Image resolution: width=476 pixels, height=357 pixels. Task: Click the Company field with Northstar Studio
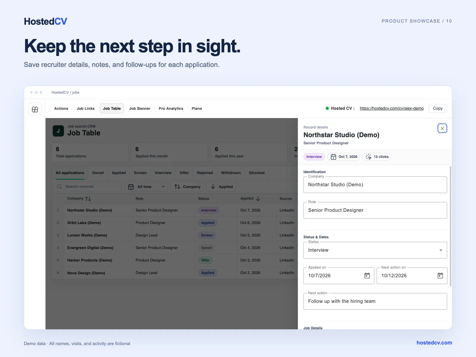click(x=375, y=185)
